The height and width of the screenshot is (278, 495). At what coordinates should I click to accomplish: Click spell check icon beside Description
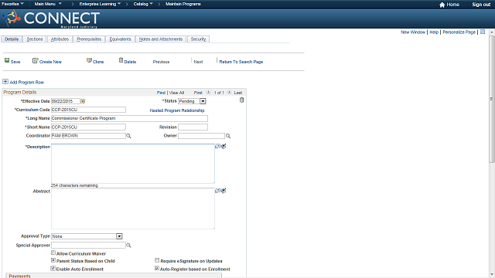[224, 146]
